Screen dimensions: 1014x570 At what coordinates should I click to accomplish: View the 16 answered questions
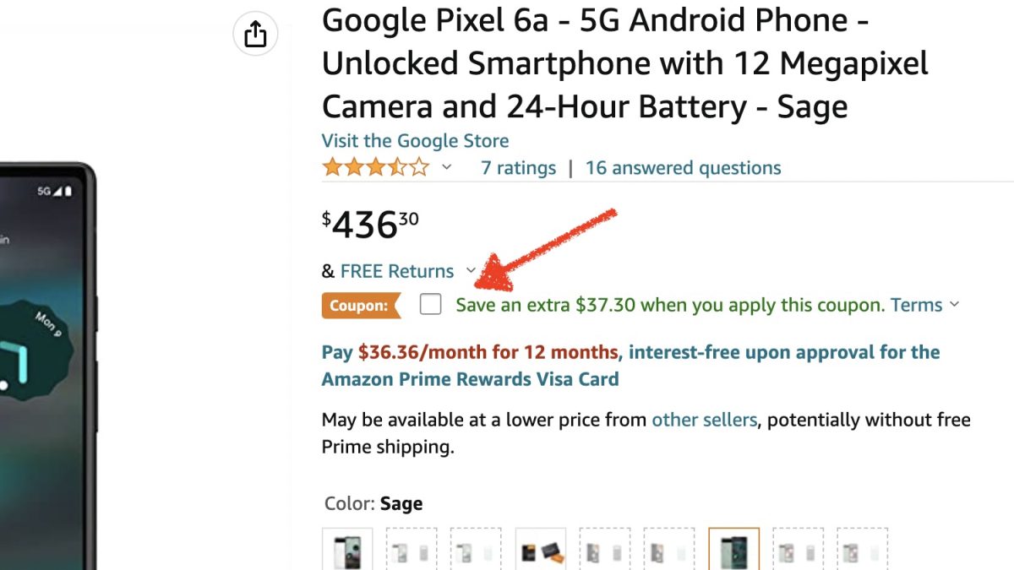coord(683,168)
